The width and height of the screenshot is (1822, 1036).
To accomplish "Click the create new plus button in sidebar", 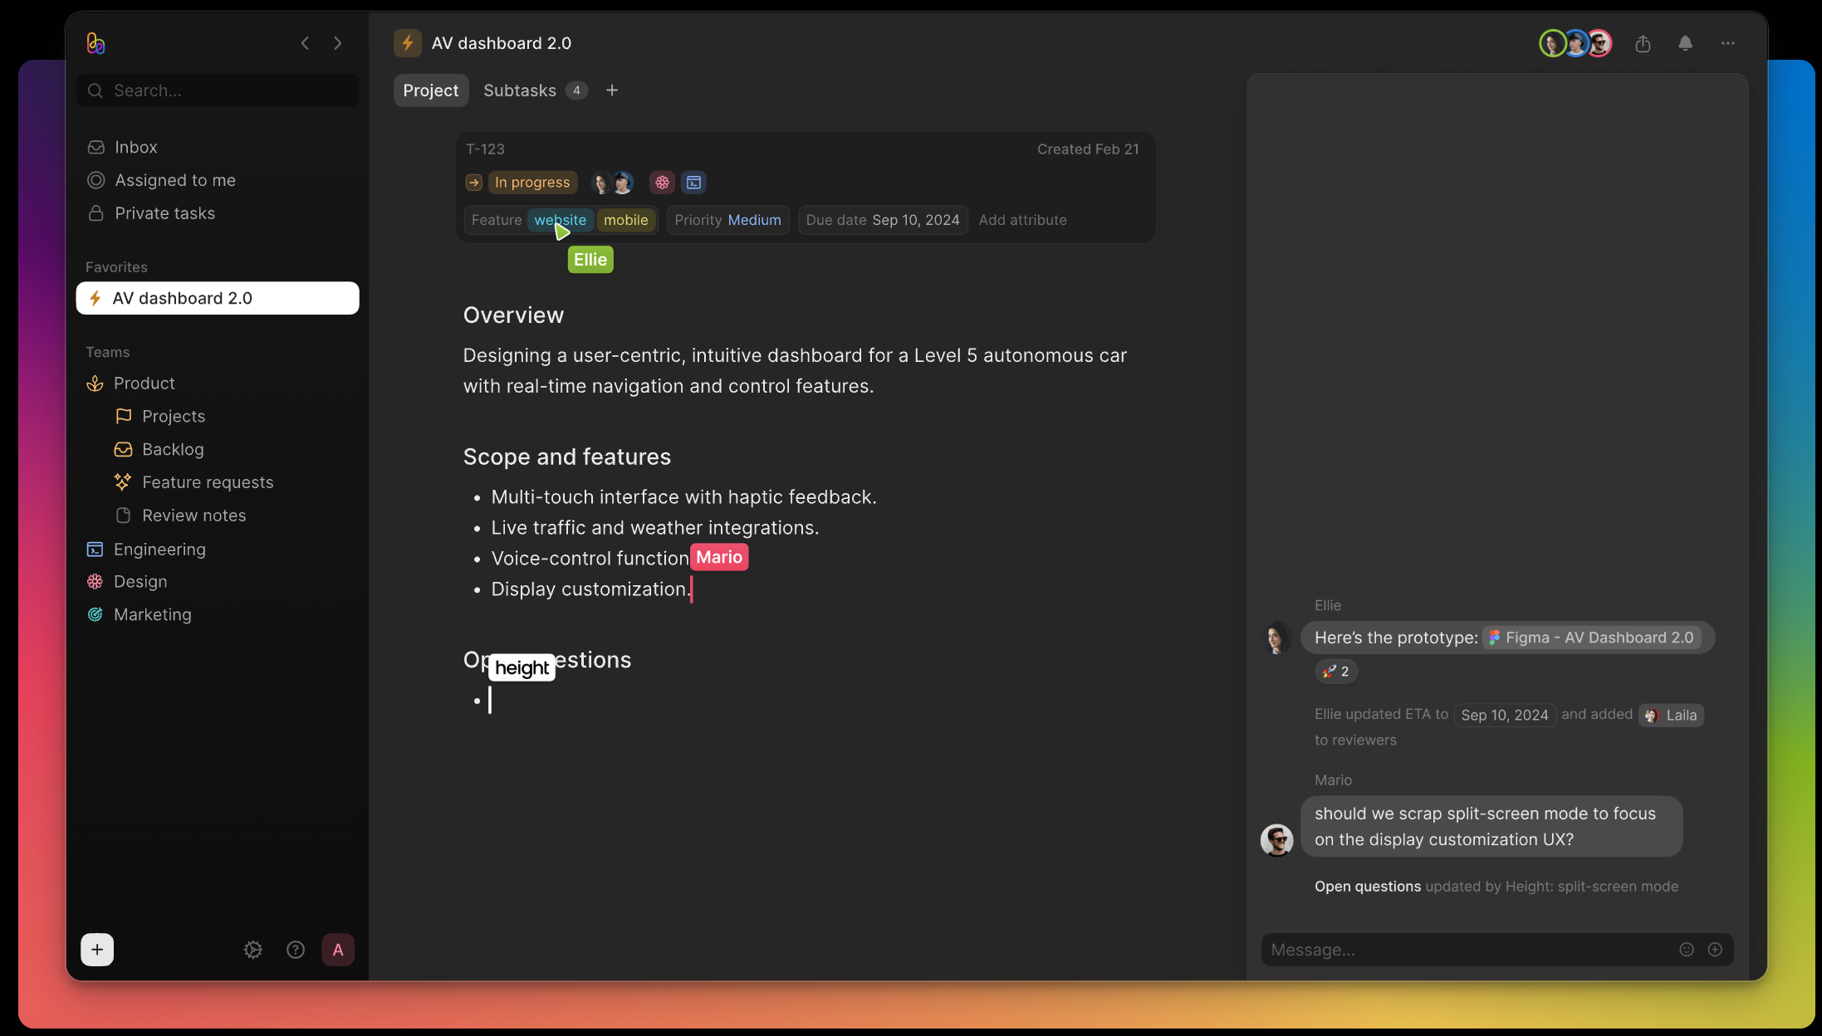I will click(x=97, y=950).
